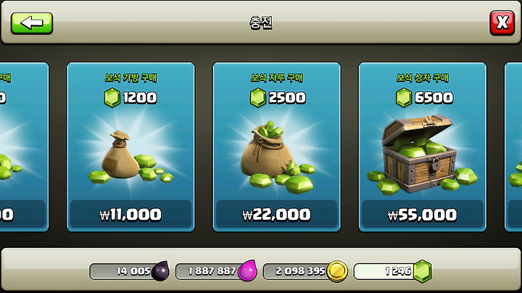Click the open treasure chest image

[x=421, y=154]
